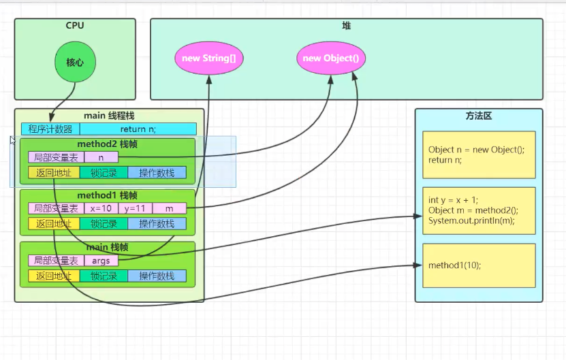Image resolution: width=566 pixels, height=360 pixels.
Task: Select 返回地址 cell in method1 frame
Action: 54,224
